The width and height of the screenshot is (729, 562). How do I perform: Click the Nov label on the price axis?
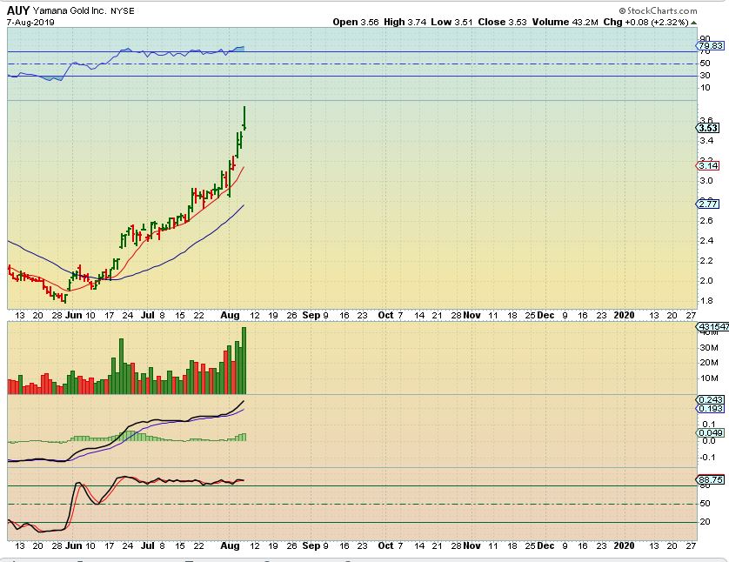pyautogui.click(x=471, y=315)
